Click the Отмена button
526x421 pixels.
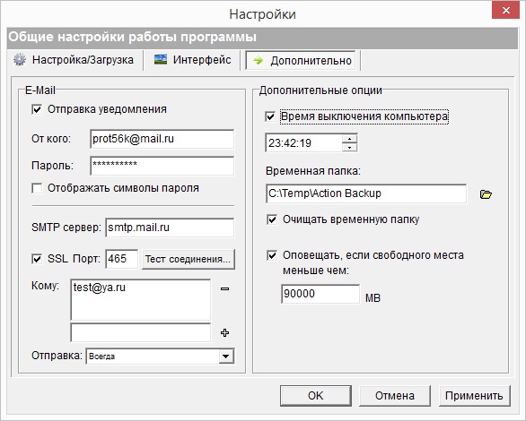(395, 396)
